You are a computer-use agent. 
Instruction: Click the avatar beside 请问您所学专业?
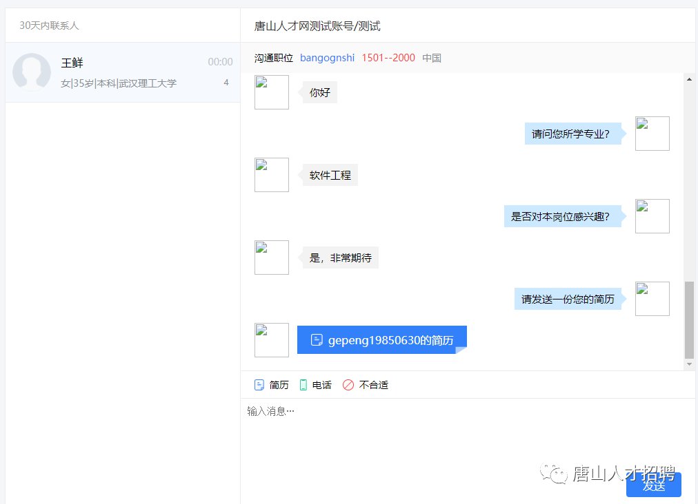(x=652, y=134)
